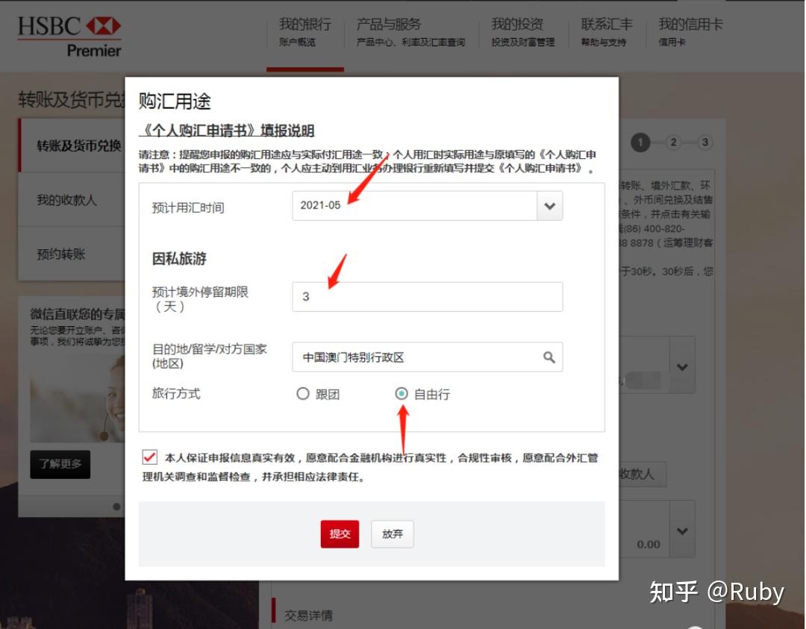
Task: Expand the currency selector chevron on right panel
Action: click(681, 365)
